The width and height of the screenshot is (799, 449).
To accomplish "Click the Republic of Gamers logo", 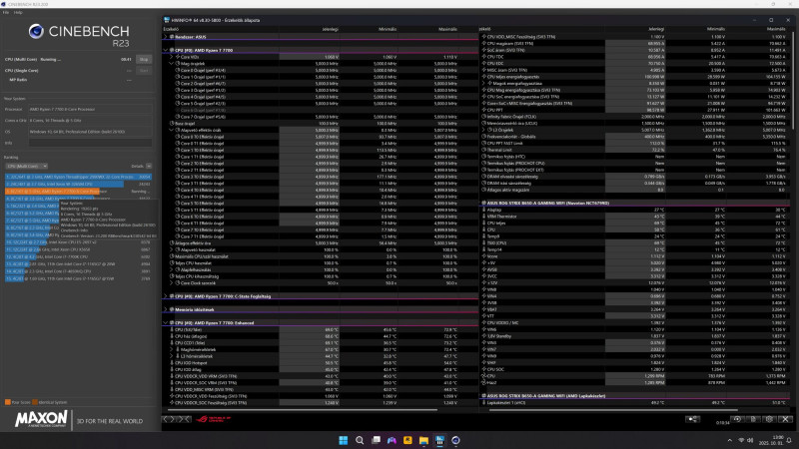I will click(214, 419).
